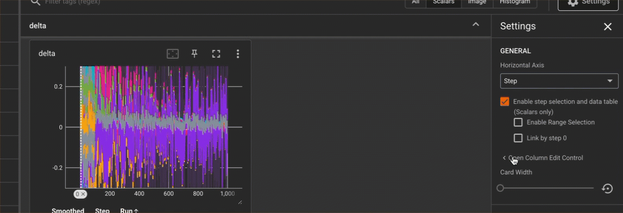
Task: Check the Link by step 0 option
Action: 518,139
